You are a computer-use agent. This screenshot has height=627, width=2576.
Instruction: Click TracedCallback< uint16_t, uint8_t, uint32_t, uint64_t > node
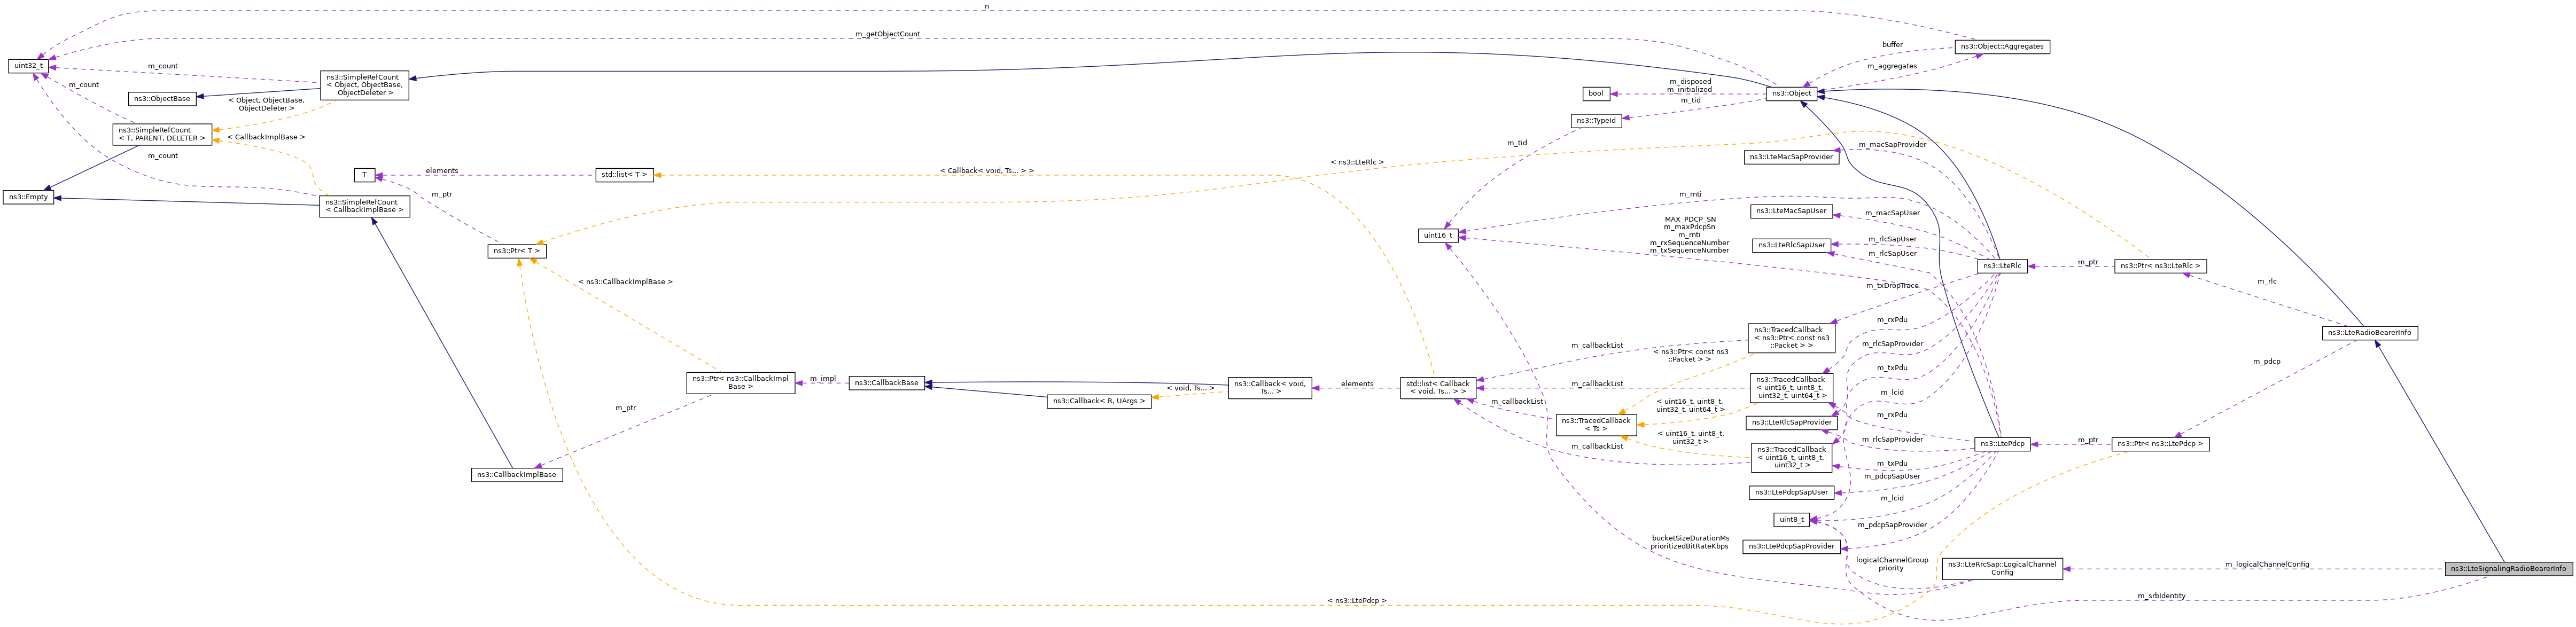coord(1790,388)
